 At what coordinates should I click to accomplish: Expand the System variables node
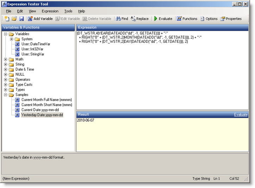[x=11, y=39]
